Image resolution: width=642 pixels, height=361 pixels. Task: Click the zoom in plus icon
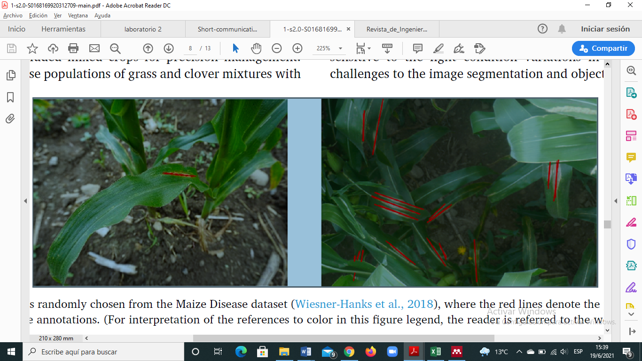(298, 48)
